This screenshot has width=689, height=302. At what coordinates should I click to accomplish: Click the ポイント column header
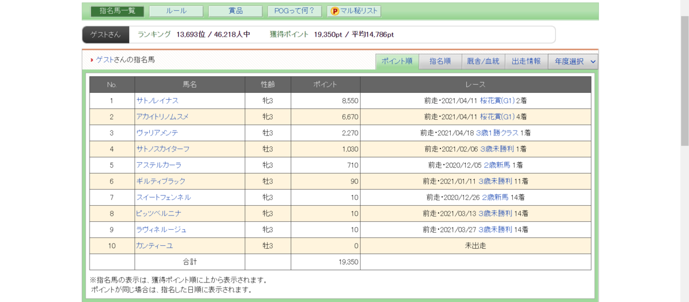click(x=326, y=84)
